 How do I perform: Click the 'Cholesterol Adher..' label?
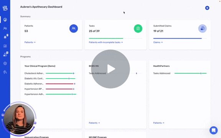tap(34, 73)
